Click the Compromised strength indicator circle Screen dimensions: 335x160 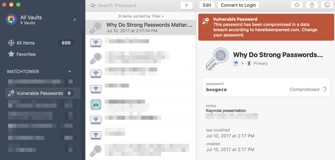coord(324,90)
